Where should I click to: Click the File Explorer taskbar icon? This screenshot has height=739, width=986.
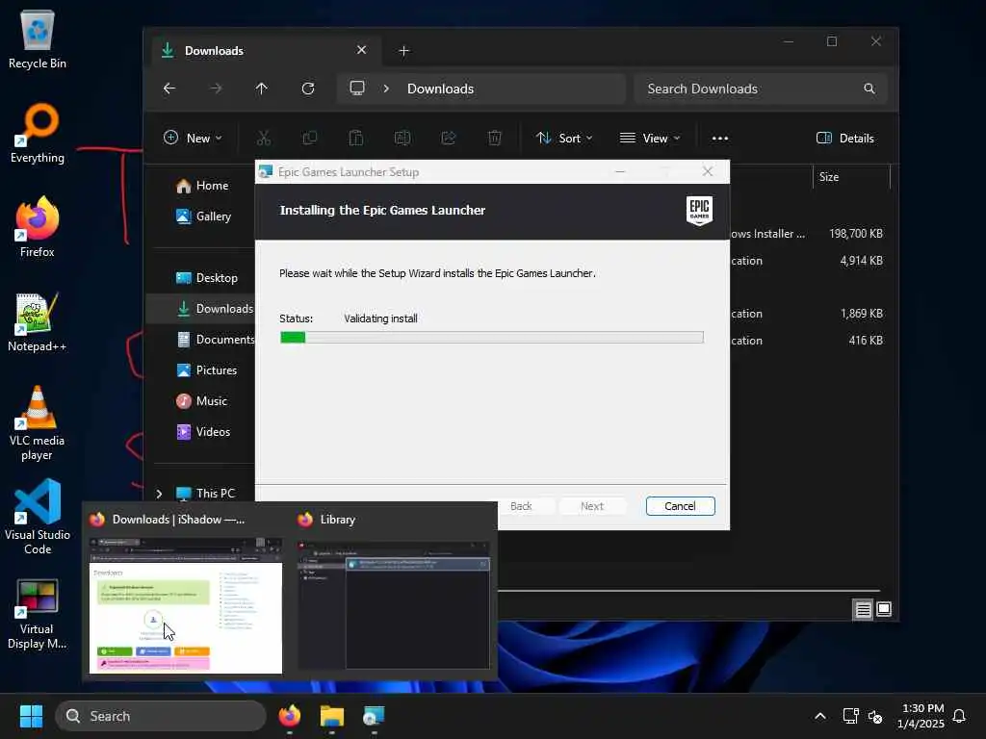click(x=332, y=716)
